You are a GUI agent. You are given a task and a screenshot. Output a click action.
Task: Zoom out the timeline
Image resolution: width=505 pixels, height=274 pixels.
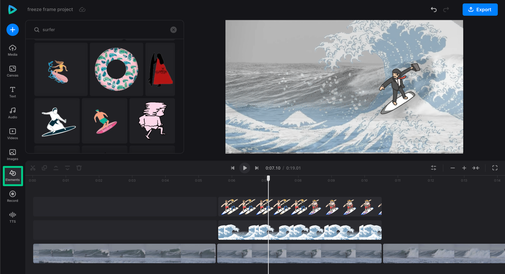click(453, 168)
